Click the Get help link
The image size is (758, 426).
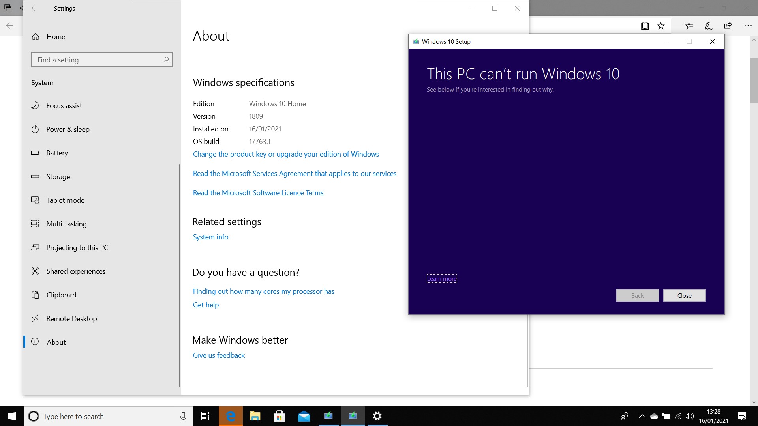(206, 305)
